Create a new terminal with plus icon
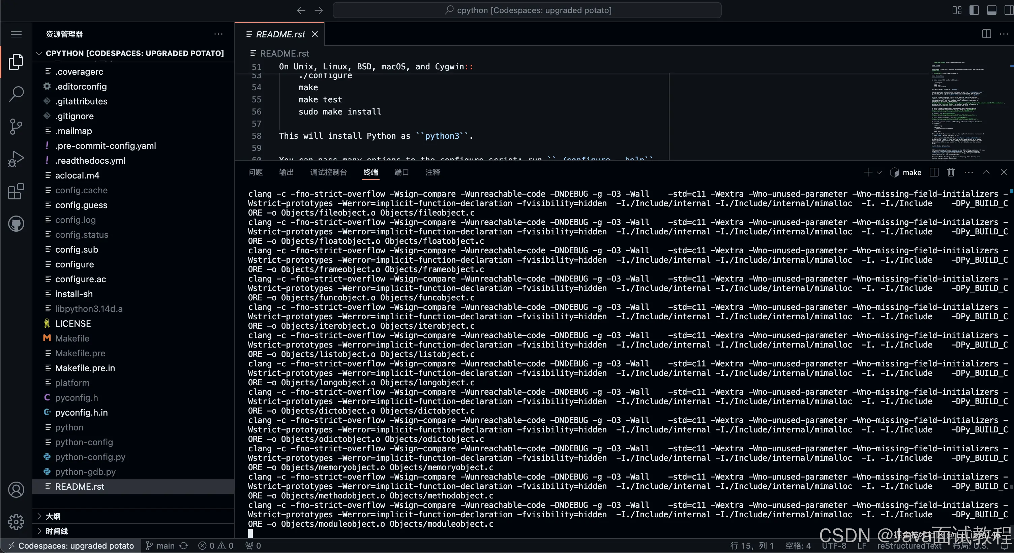 (868, 172)
